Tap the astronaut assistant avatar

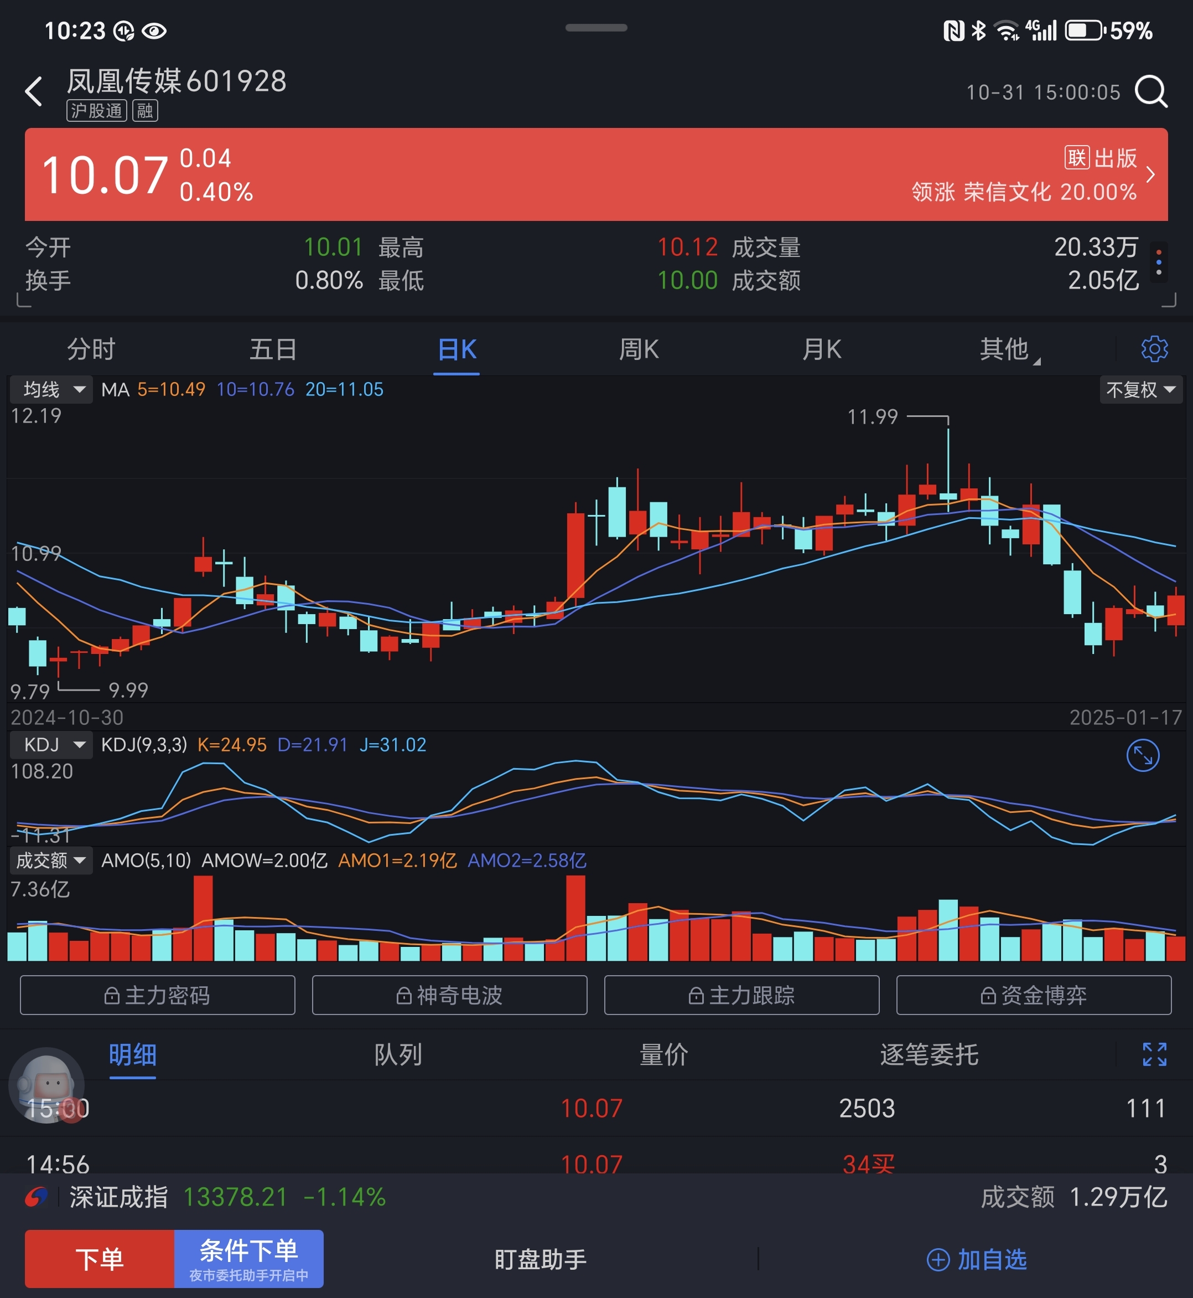pos(46,1084)
